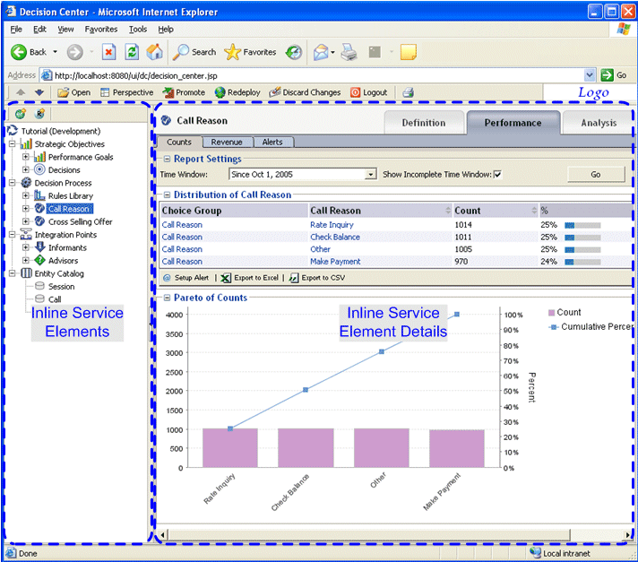Collapse the Strategic Objectives tree node

pyautogui.click(x=13, y=143)
